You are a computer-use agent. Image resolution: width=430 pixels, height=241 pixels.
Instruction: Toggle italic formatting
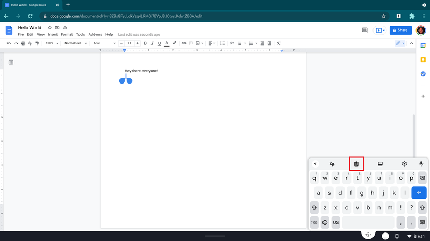click(x=152, y=43)
